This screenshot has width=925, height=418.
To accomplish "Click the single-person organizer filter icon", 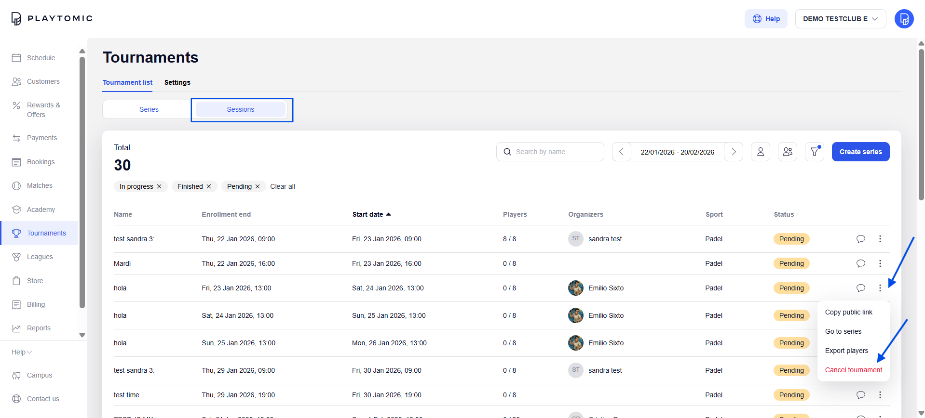I will pyautogui.click(x=760, y=152).
